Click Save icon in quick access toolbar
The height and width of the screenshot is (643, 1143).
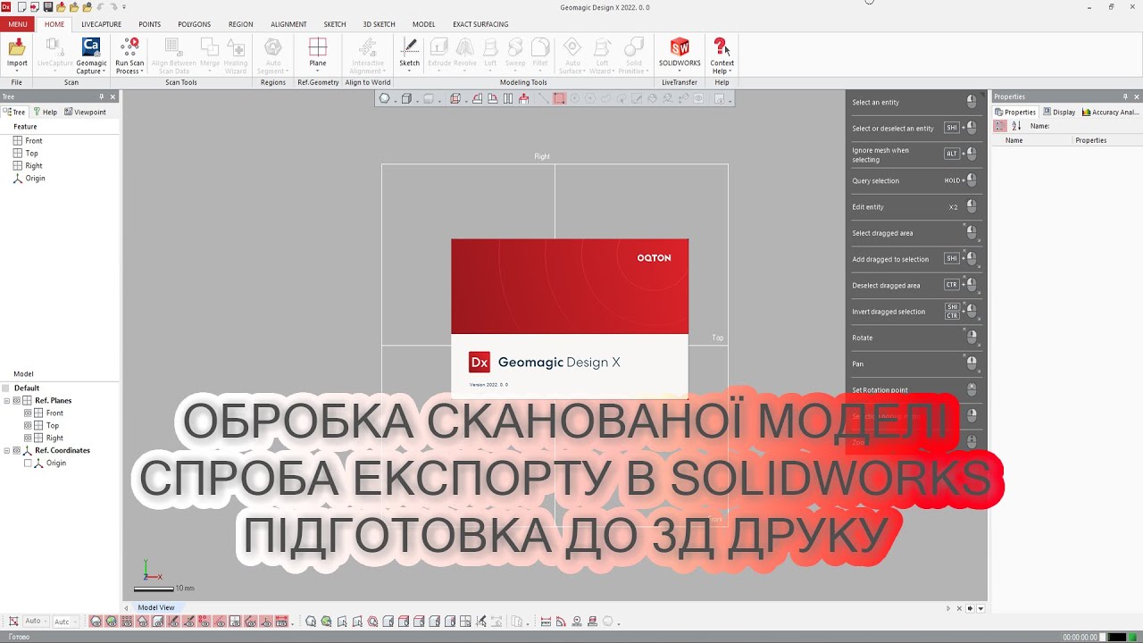point(47,7)
